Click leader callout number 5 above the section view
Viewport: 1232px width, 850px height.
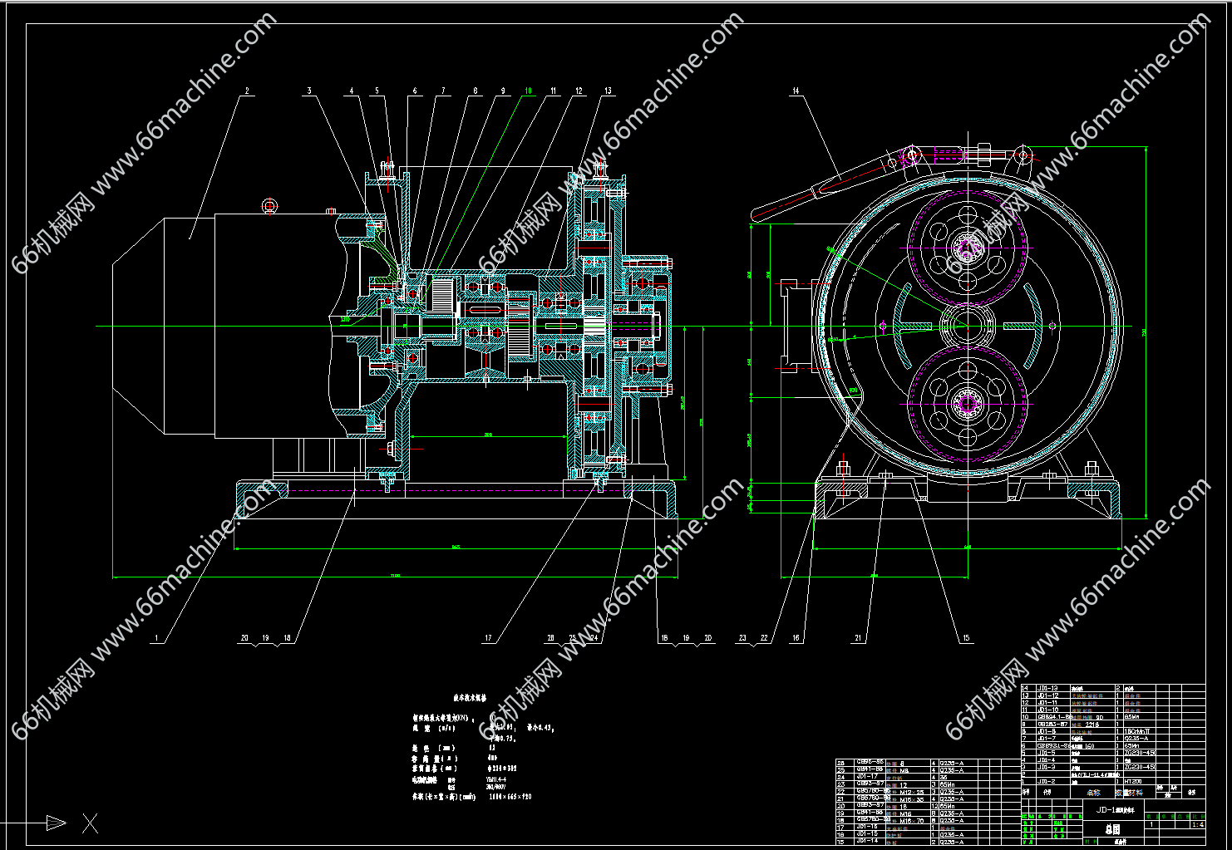tap(377, 91)
